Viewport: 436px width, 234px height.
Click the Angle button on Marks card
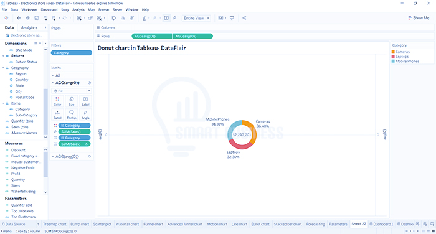coord(85,115)
